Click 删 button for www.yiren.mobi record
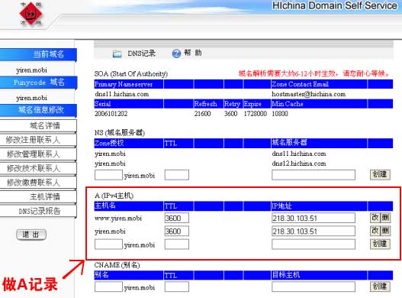This screenshot has height=298, width=402. tap(385, 218)
